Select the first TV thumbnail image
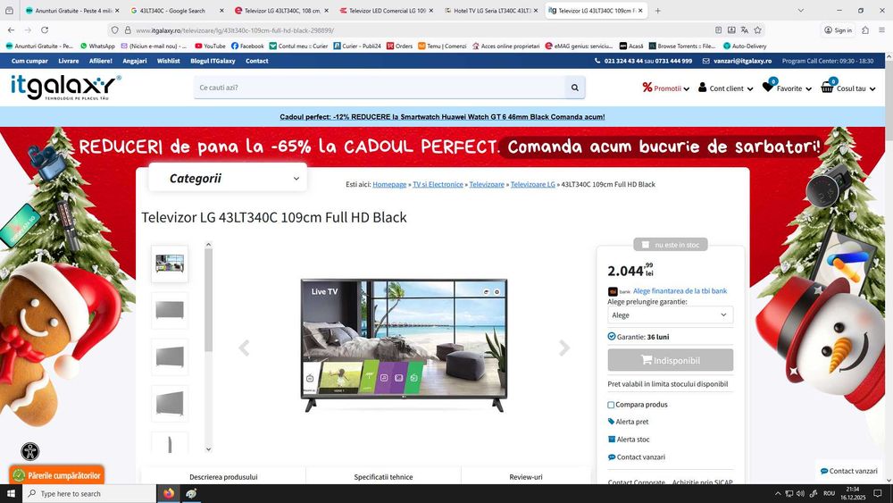The width and height of the screenshot is (893, 503). tap(170, 264)
